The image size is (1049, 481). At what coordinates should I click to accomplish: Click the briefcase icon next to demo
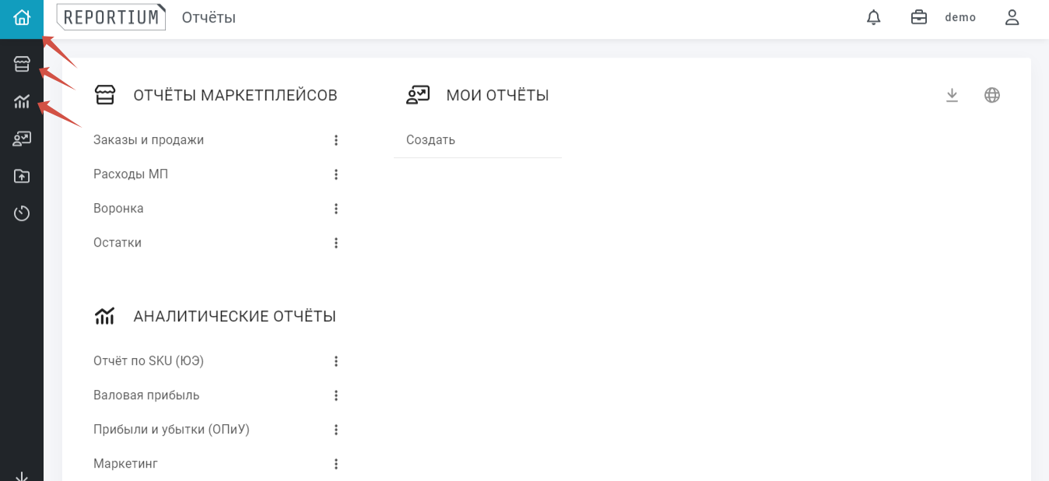pyautogui.click(x=919, y=17)
